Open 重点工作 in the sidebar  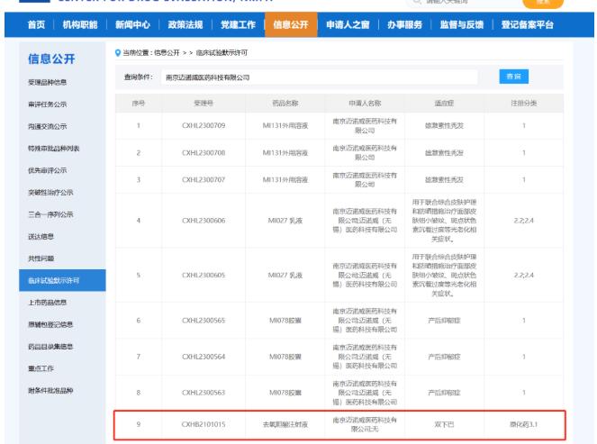[x=41, y=368]
